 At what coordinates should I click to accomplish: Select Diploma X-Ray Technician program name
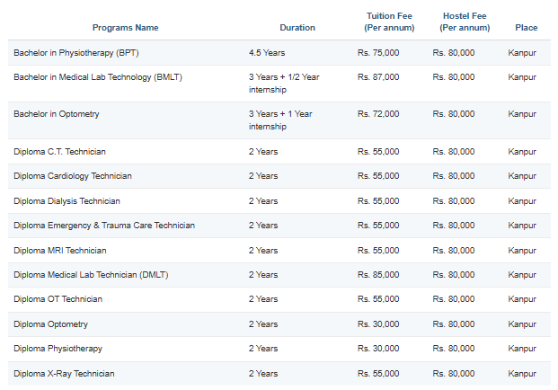pyautogui.click(x=64, y=374)
